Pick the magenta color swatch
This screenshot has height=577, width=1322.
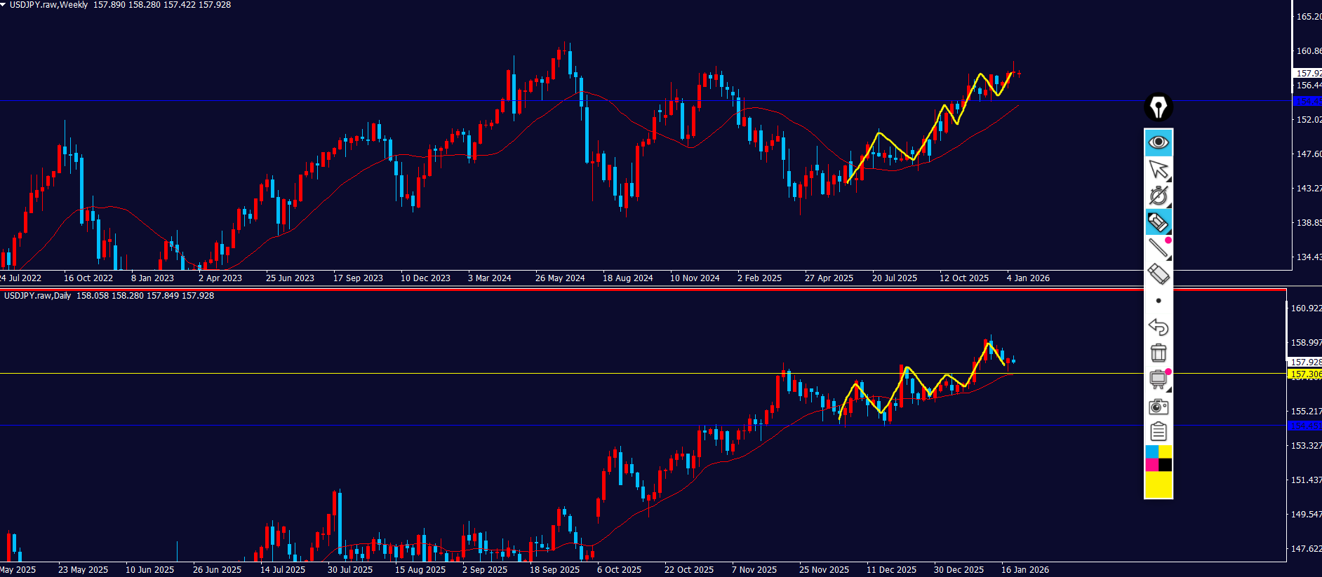pos(1151,465)
